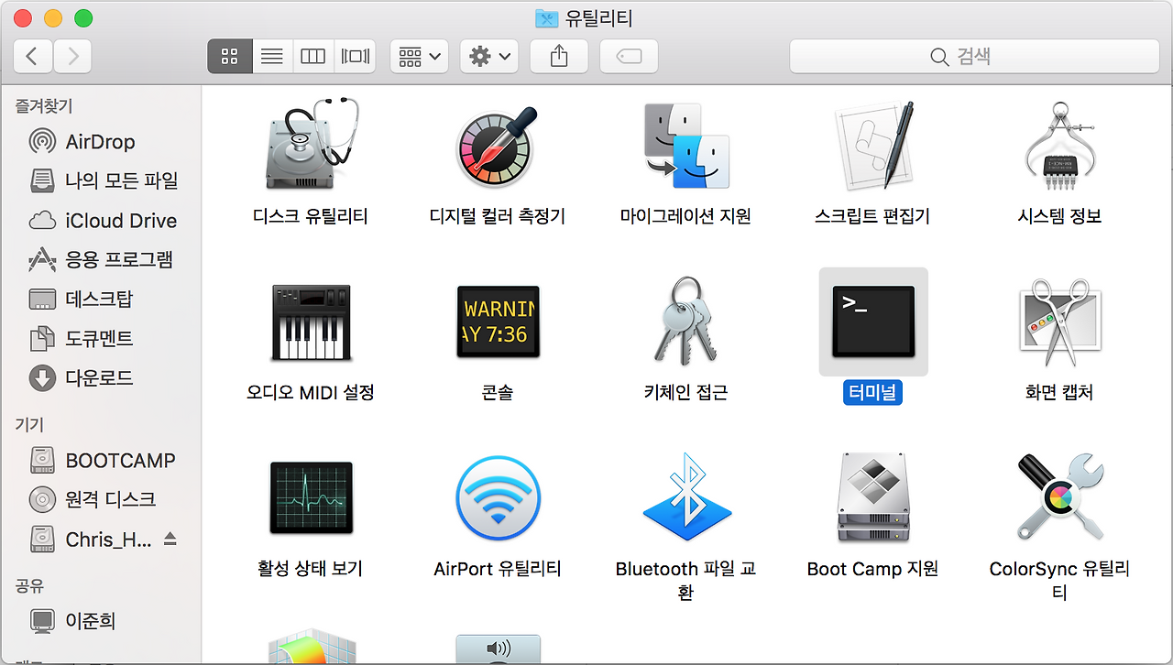
Task: Go to iCloud Drive in the sidebar
Action: pyautogui.click(x=104, y=221)
